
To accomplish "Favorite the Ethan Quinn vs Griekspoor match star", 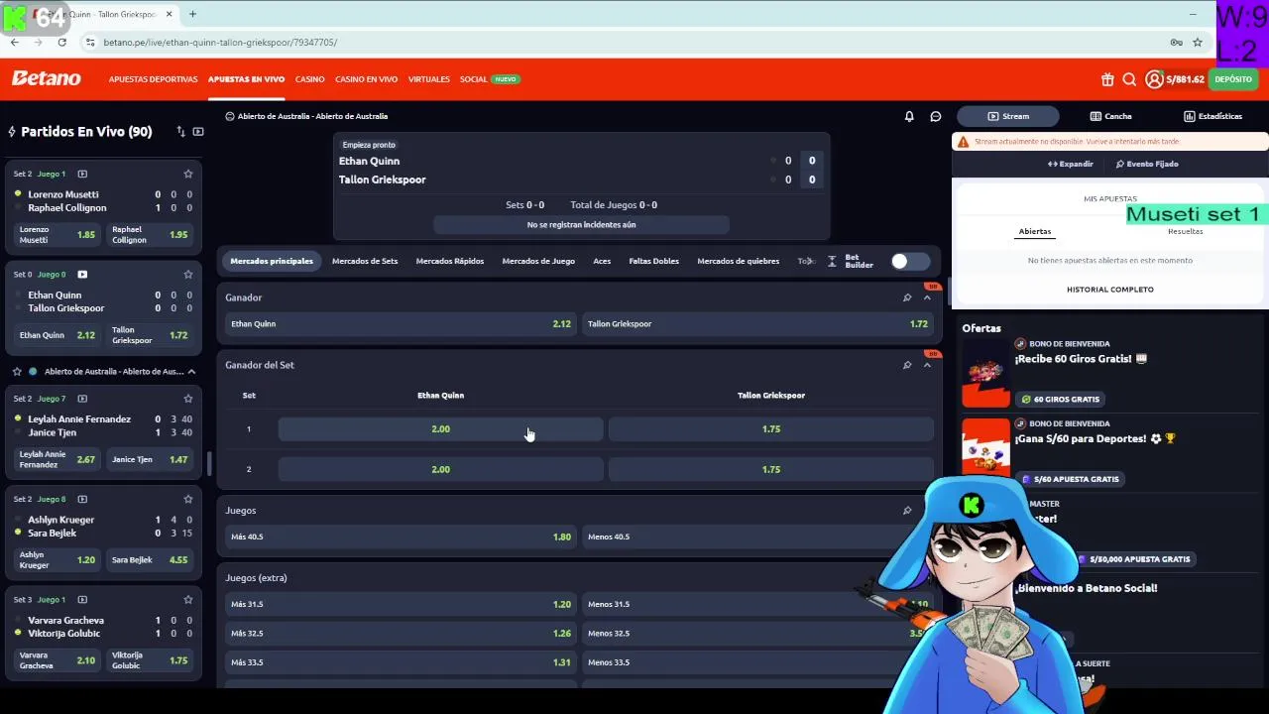I will pos(188,274).
